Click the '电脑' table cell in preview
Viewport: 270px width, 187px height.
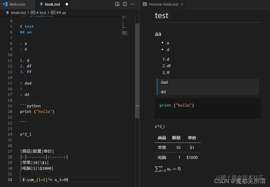coord(162,157)
